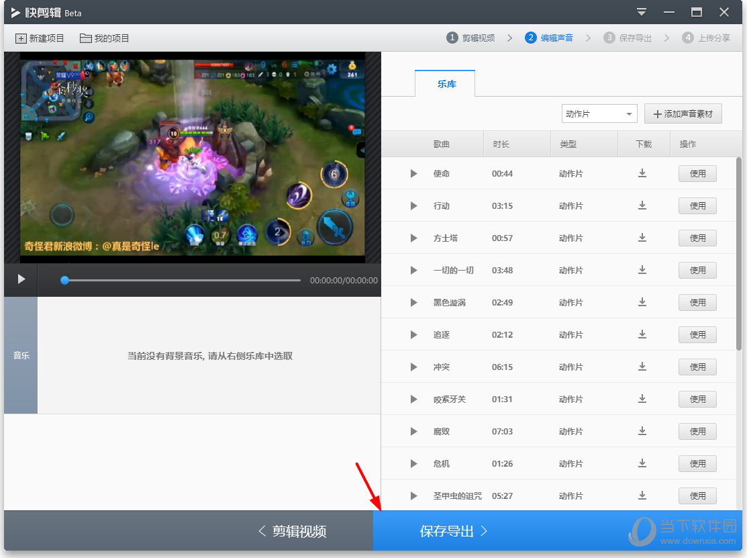
Task: Download the song 咬紧牙关
Action: click(x=642, y=399)
